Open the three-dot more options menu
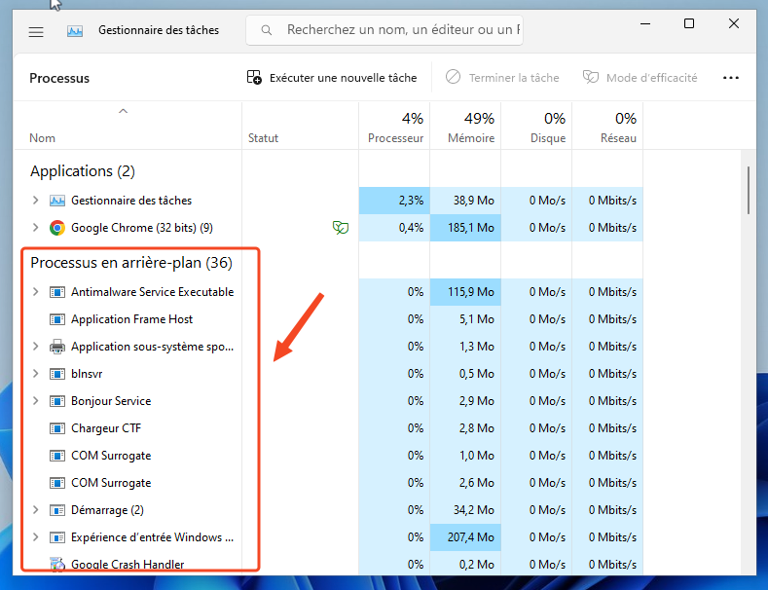Image resolution: width=768 pixels, height=590 pixels. tap(731, 78)
